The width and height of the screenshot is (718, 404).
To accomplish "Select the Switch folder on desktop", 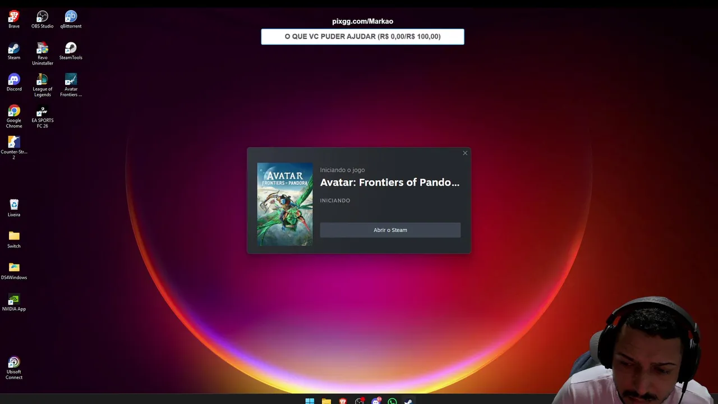I will (14, 240).
